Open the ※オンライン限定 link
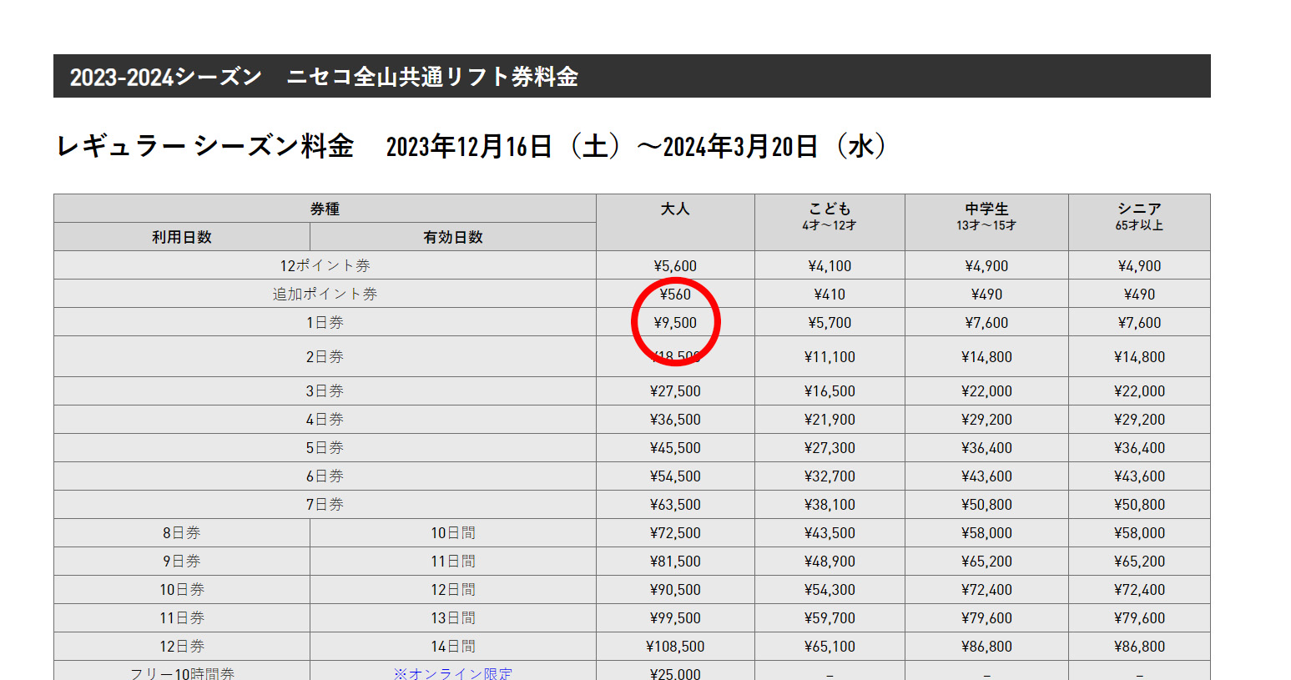Viewport: 1291px width, 680px height. pos(453,672)
